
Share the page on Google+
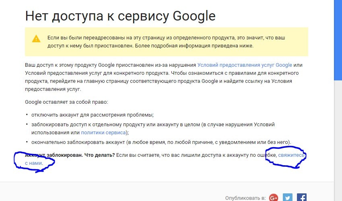point(274,197)
